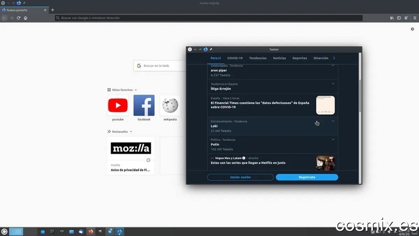Click the forward arrow in Firefox toolbar

[x=12, y=18]
